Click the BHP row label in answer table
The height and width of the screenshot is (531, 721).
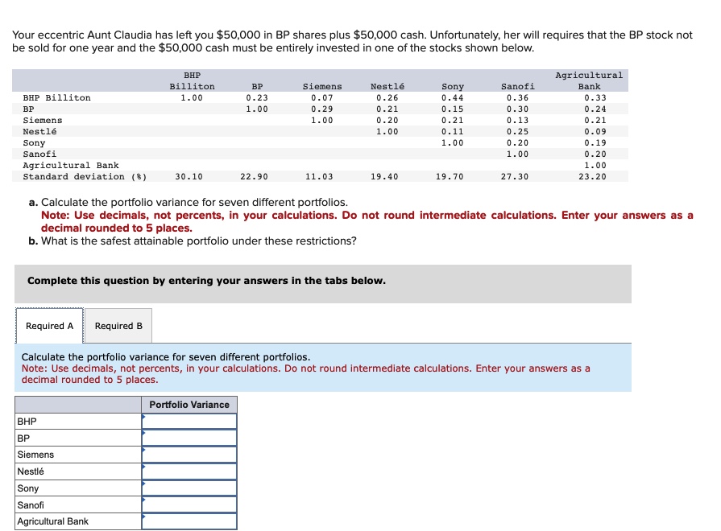point(27,422)
